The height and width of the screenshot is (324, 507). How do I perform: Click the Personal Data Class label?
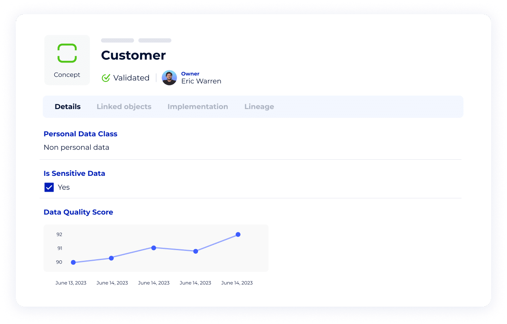click(x=80, y=134)
